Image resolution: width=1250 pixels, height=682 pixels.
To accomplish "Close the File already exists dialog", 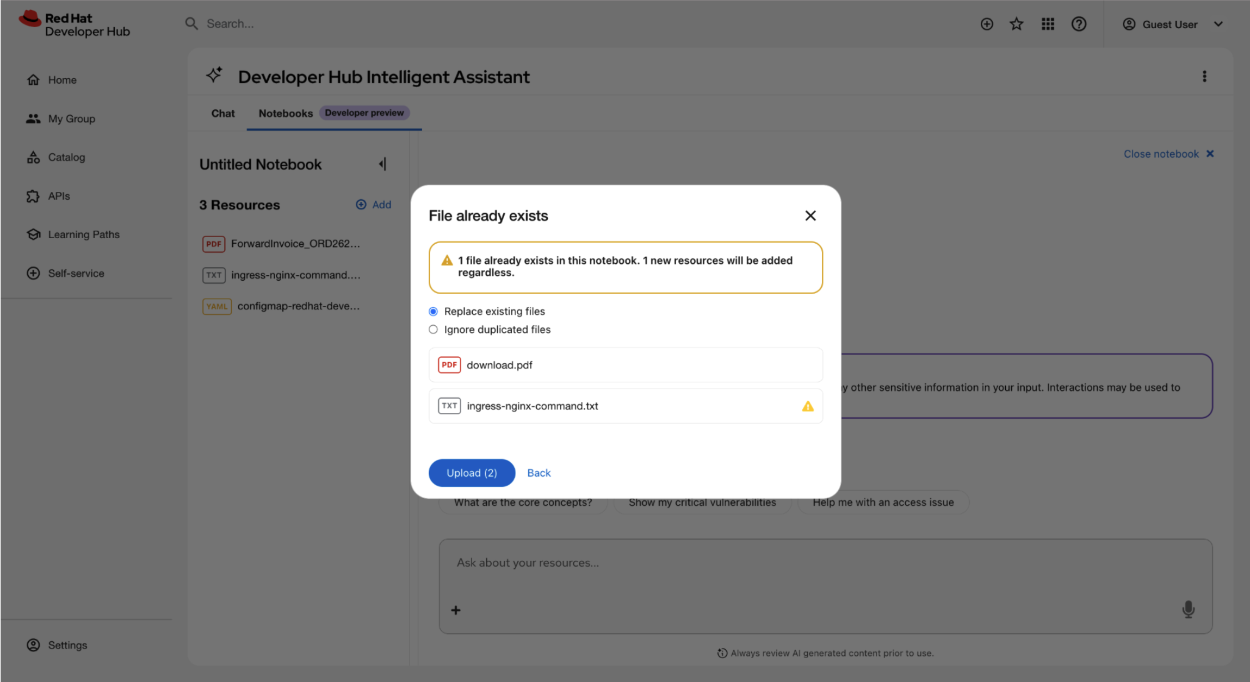I will (810, 216).
